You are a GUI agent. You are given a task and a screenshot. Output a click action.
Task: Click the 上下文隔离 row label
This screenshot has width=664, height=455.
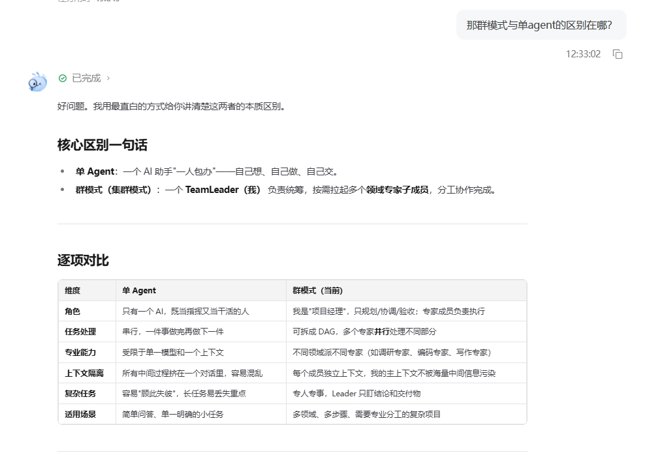pyautogui.click(x=84, y=373)
